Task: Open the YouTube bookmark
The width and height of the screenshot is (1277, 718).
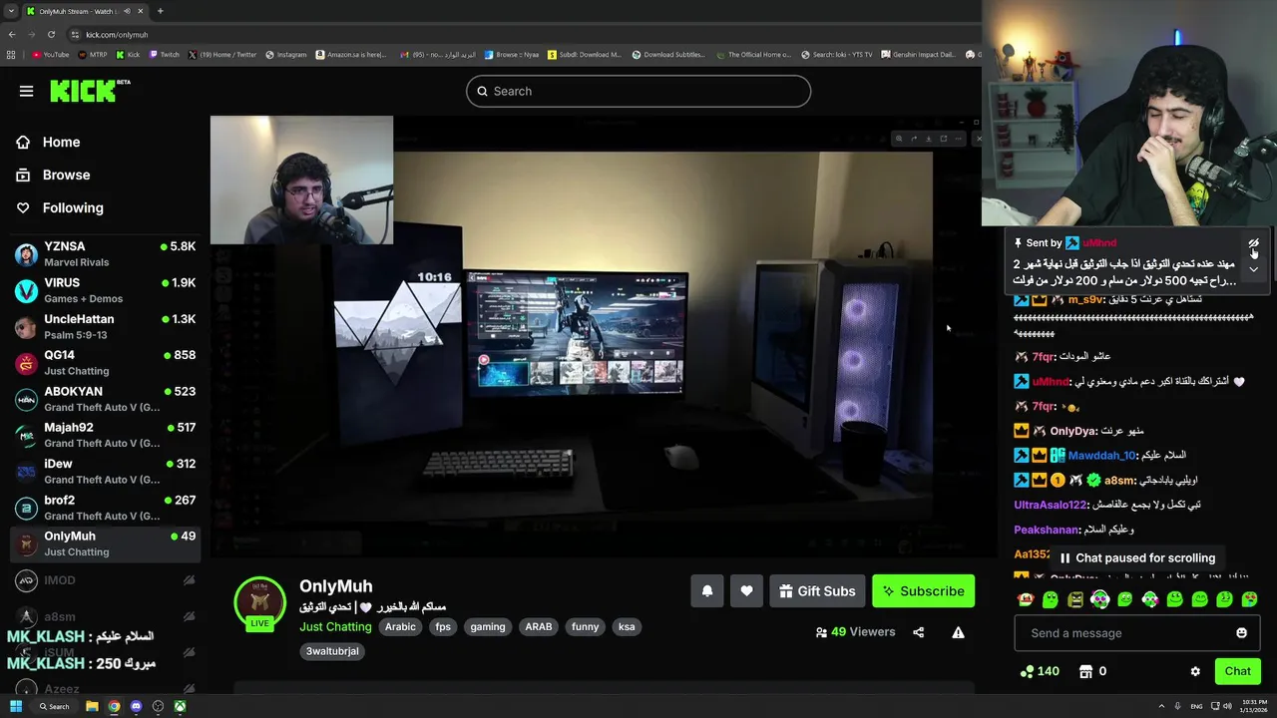Action: coord(50,55)
